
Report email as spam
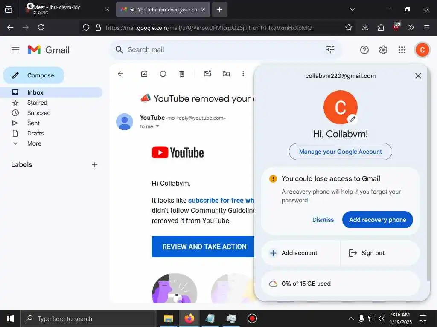click(x=163, y=74)
